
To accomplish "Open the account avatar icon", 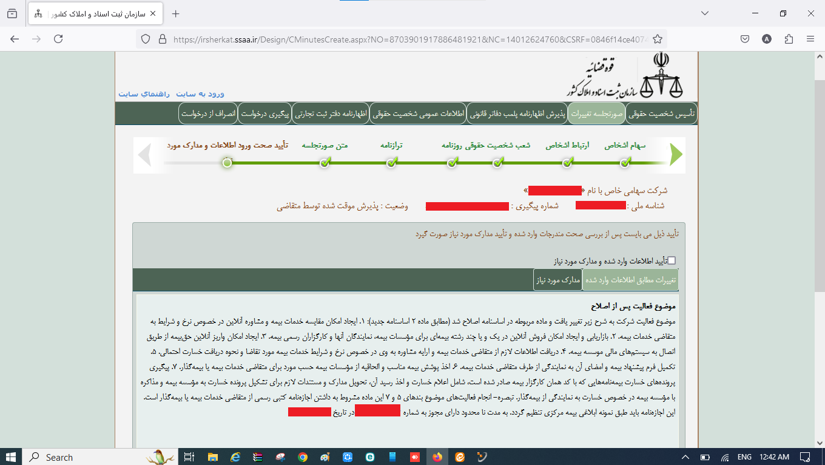I will [x=767, y=39].
